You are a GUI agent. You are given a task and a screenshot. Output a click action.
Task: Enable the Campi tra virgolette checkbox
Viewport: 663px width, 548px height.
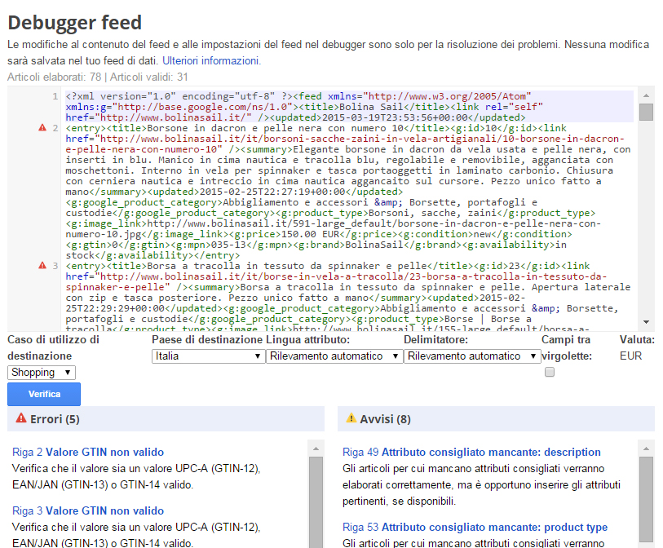pyautogui.click(x=549, y=372)
